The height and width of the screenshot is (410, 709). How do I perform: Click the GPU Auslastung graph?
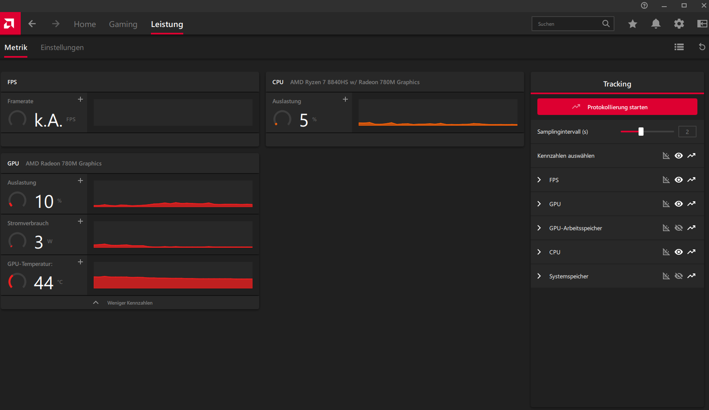click(x=173, y=194)
